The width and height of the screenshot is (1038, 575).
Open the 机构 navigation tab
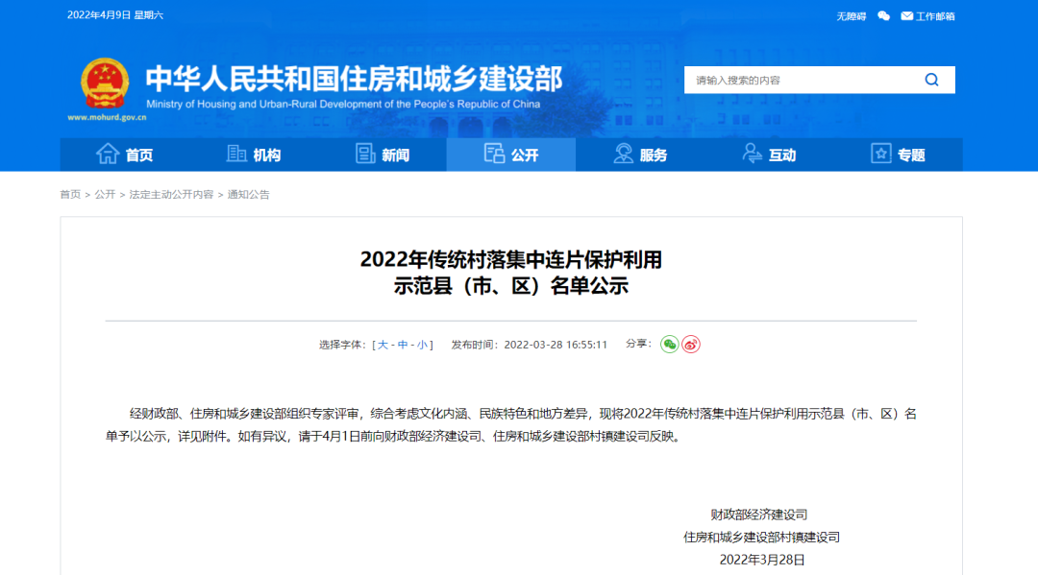[x=254, y=155]
